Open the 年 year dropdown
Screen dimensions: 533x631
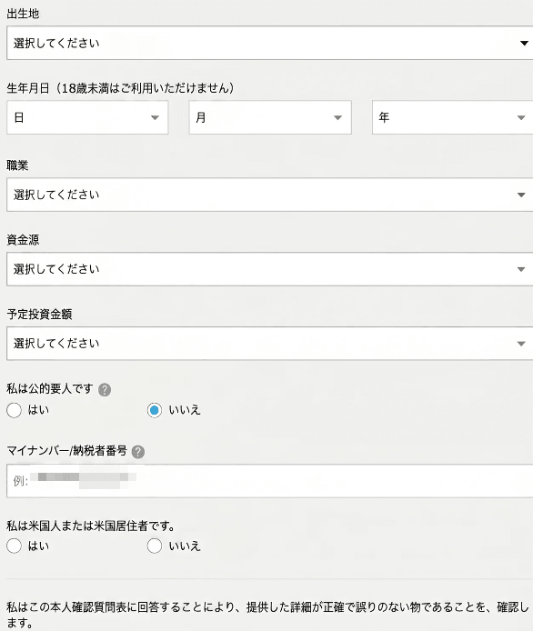(x=452, y=117)
